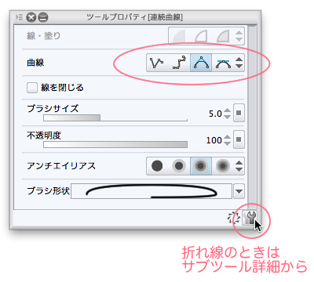This screenshot has width=314, height=282.
Task: Click the ブラシサイズ value stepper arrows
Action: click(228, 114)
